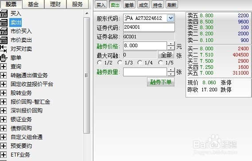This screenshot has height=161, width=252.
Task: Switch to the 服务 tab
Action: (x=78, y=4)
